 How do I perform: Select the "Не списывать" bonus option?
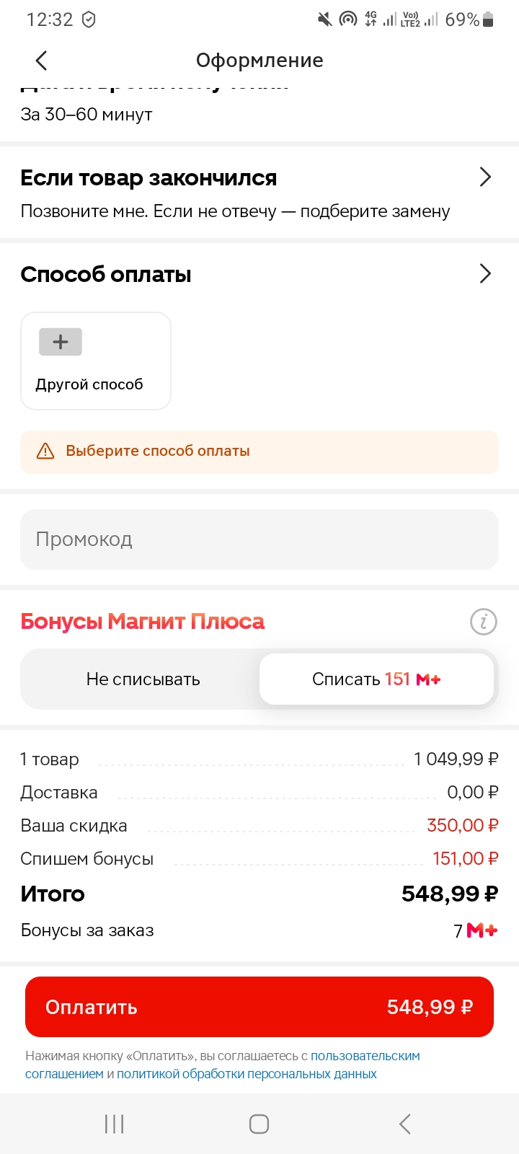pyautogui.click(x=143, y=679)
